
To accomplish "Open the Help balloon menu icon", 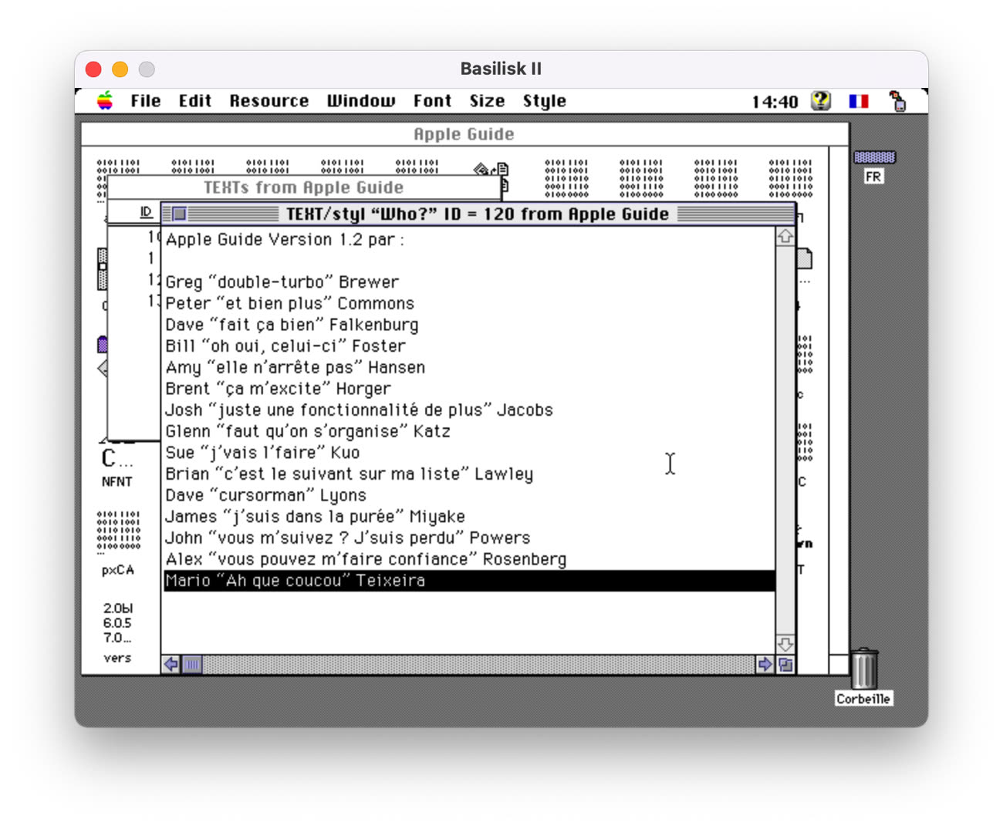I will tap(821, 101).
